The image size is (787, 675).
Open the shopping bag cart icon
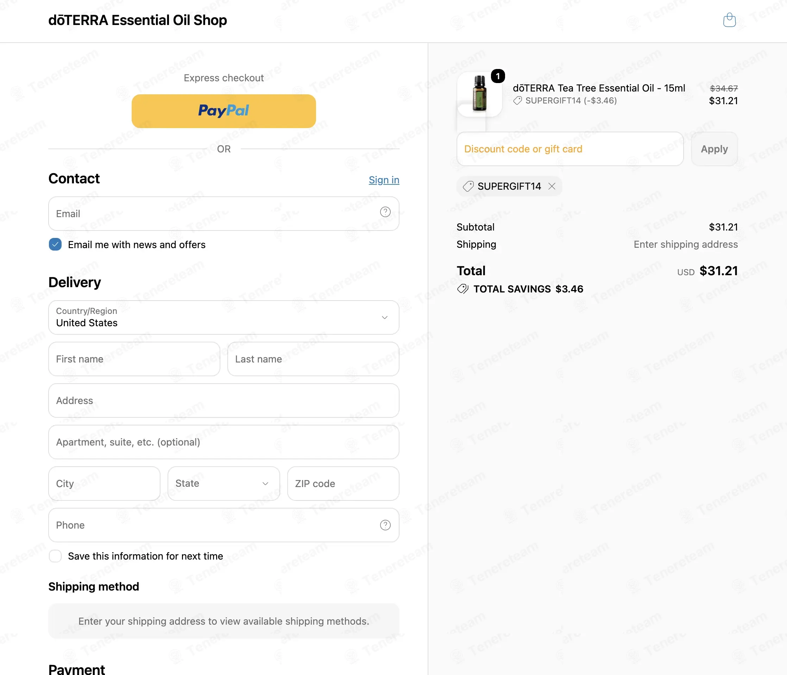tap(729, 20)
